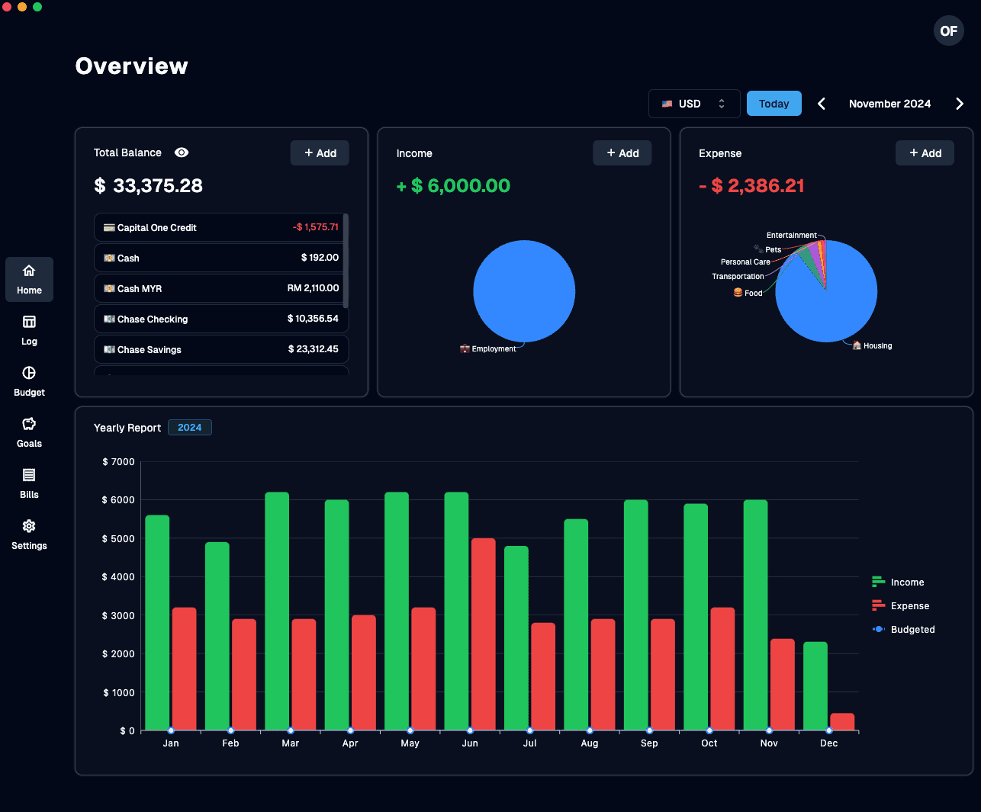Open Goals piggy bank icon

pos(29,425)
